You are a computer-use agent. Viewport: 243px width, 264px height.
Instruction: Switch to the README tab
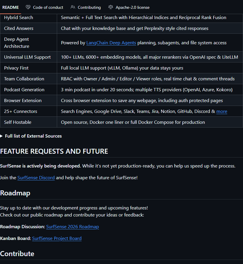click(x=11, y=7)
